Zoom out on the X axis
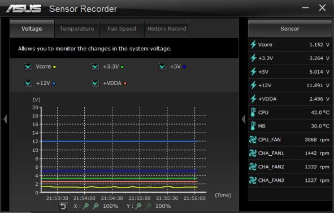The height and width of the screenshot is (213, 334). click(x=96, y=206)
